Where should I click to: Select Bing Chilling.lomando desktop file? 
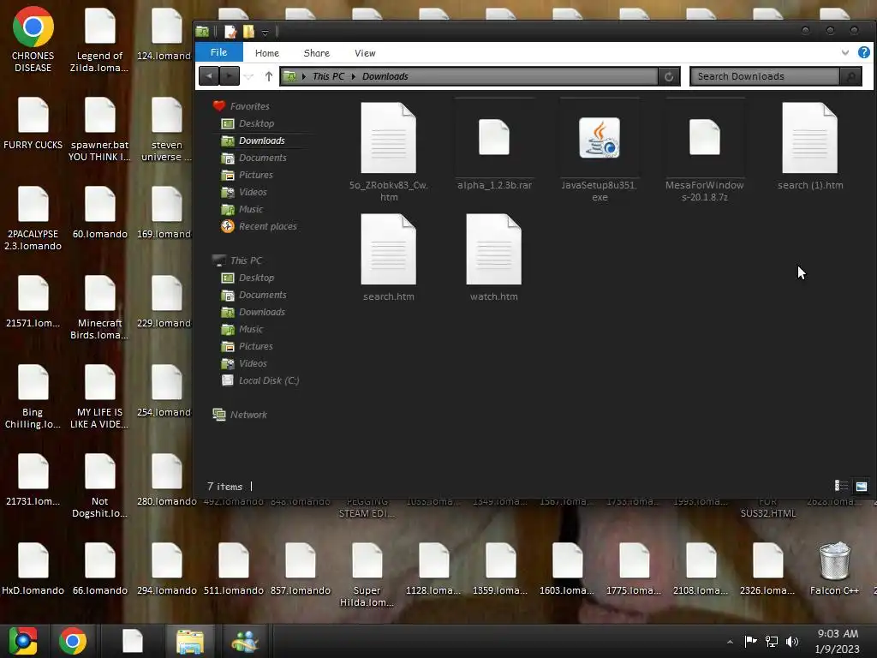coord(33,396)
